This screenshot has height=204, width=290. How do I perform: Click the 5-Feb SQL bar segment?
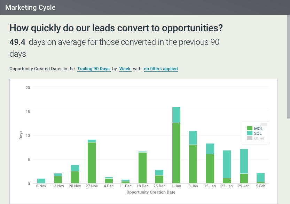point(260,177)
